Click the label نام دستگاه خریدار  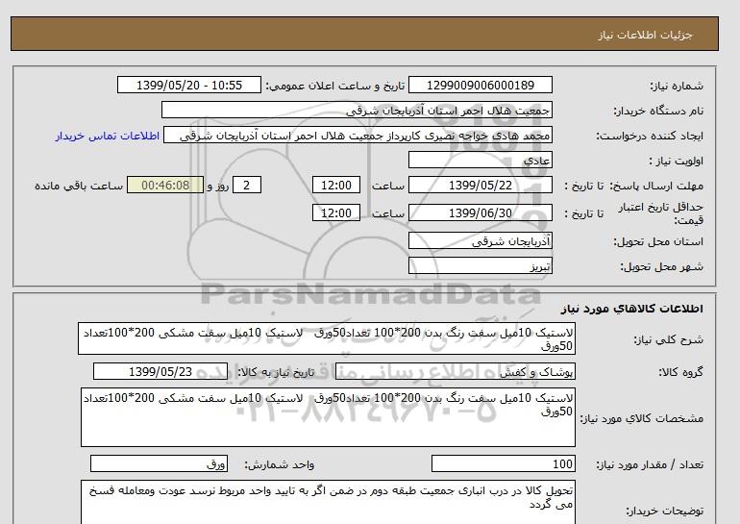tap(658, 111)
